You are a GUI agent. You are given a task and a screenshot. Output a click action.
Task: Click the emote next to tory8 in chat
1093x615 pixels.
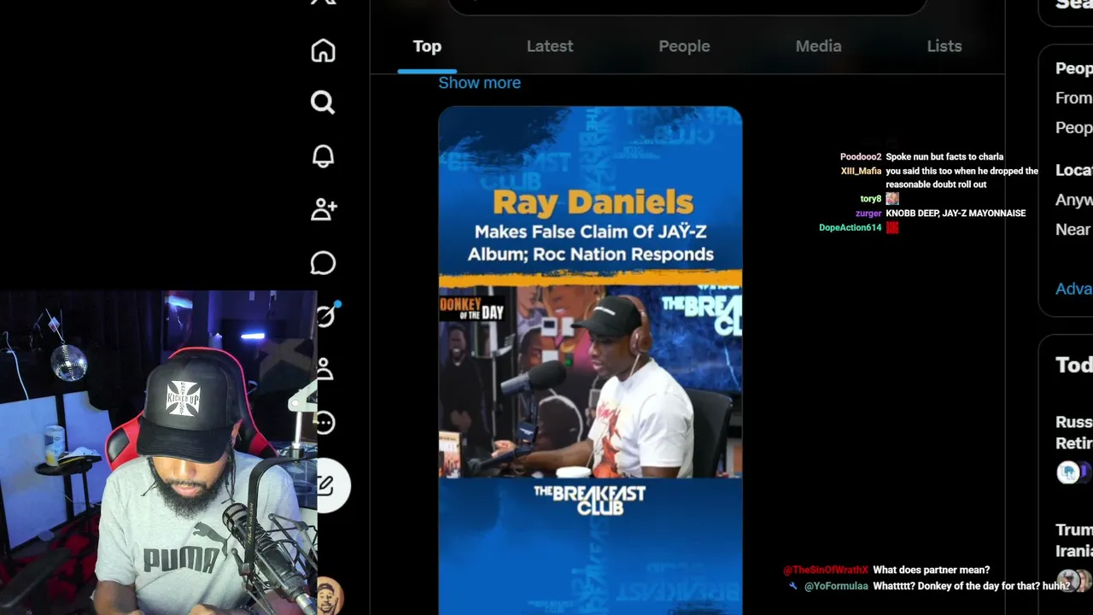892,199
